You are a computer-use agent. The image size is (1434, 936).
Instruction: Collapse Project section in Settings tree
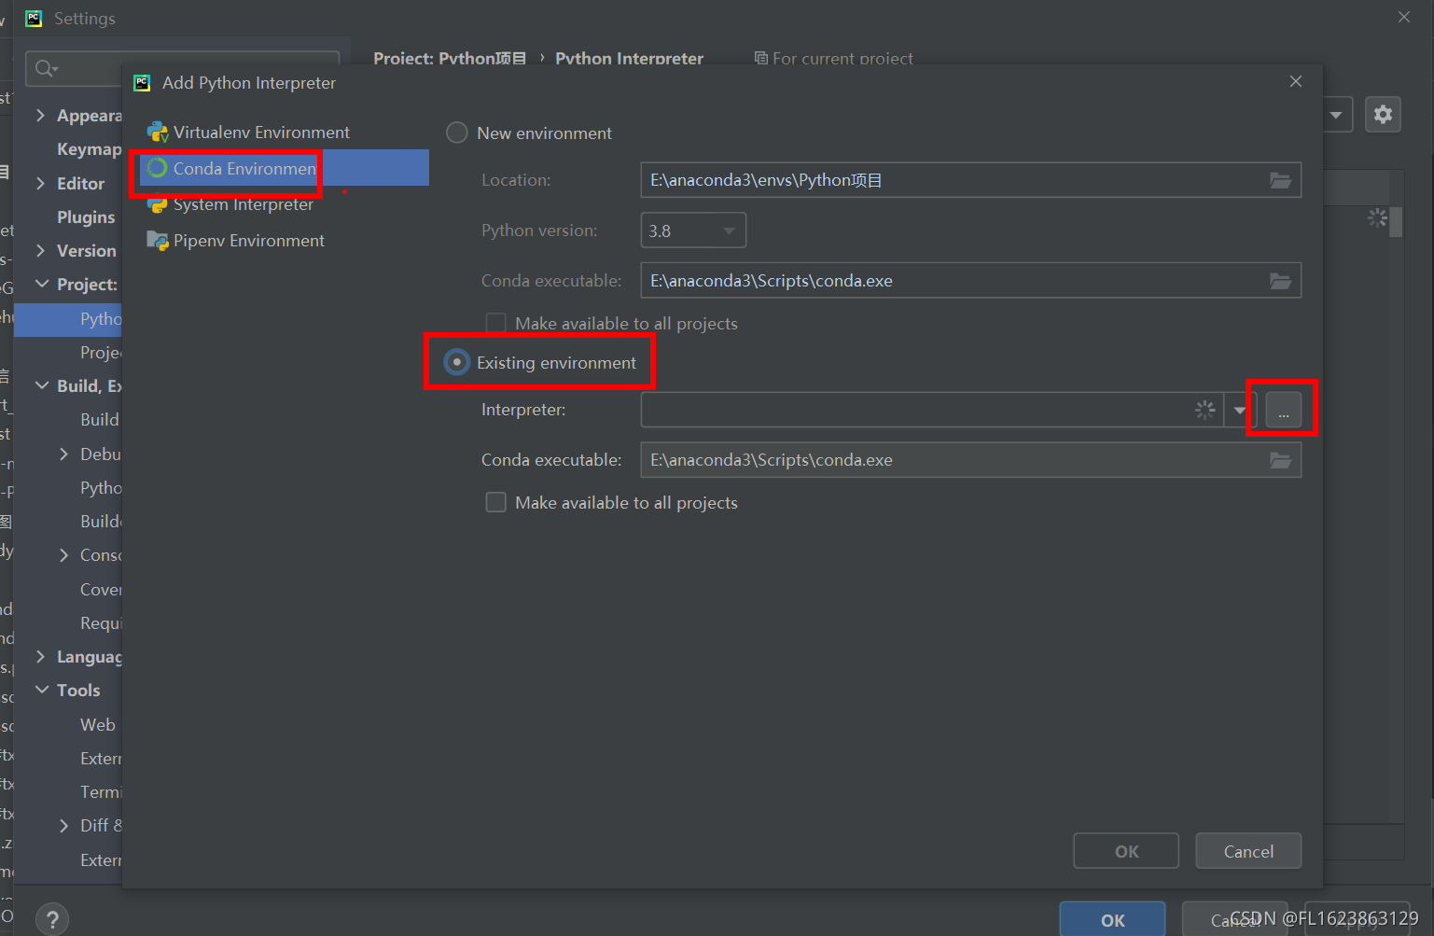[x=42, y=284]
